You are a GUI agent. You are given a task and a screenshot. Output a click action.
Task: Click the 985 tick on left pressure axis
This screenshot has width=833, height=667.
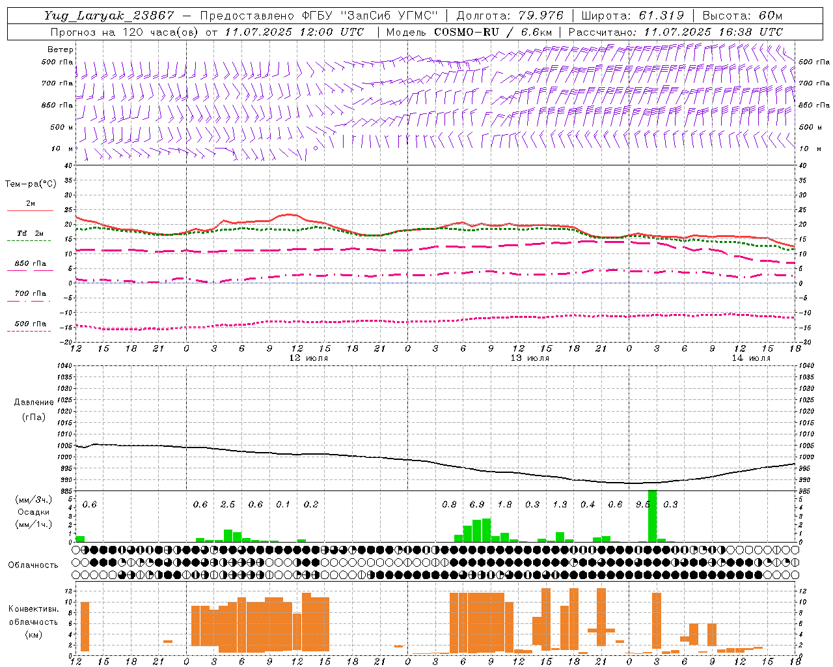[x=67, y=491]
